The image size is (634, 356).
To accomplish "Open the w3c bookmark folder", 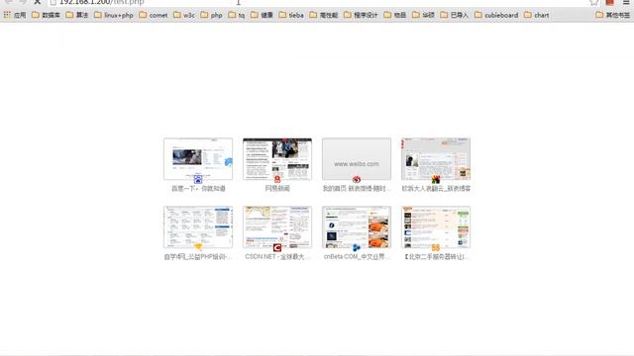I will [184, 15].
